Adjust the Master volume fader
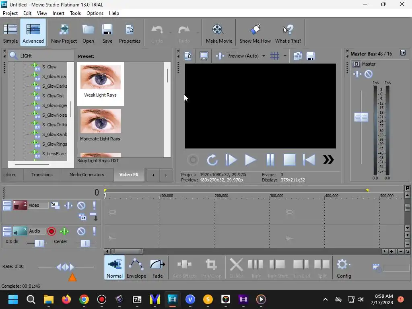 coord(361,117)
